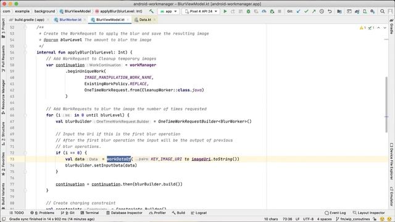Collapse the for loop fold marker at line 66
This screenshot has height=222, width=395.
click(x=25, y=115)
